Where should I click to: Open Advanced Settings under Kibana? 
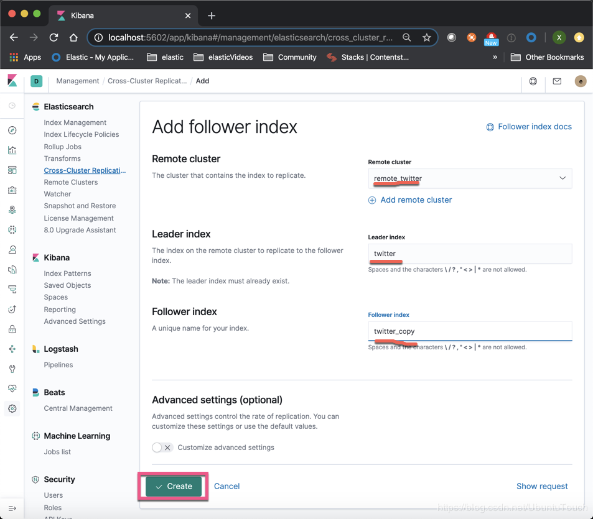pyautogui.click(x=75, y=321)
